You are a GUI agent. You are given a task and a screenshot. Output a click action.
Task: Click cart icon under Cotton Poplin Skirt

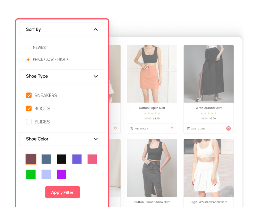coord(132,128)
